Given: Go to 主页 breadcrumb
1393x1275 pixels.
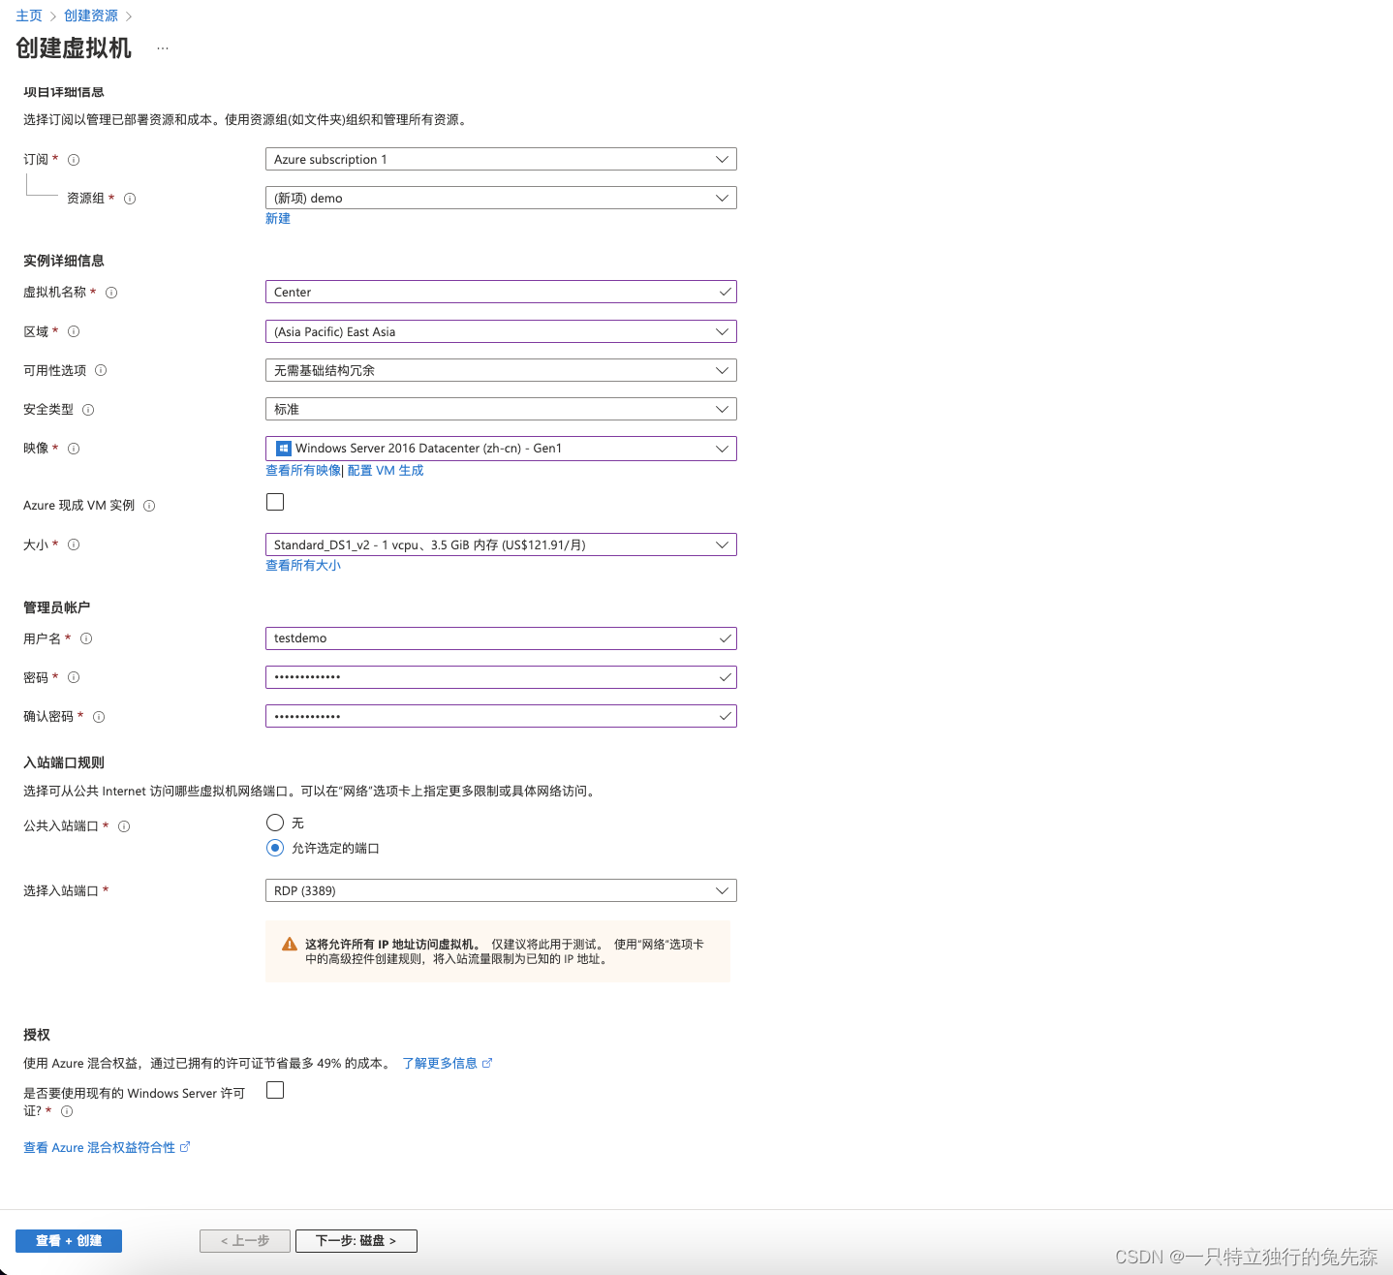Looking at the screenshot, I should point(29,16).
